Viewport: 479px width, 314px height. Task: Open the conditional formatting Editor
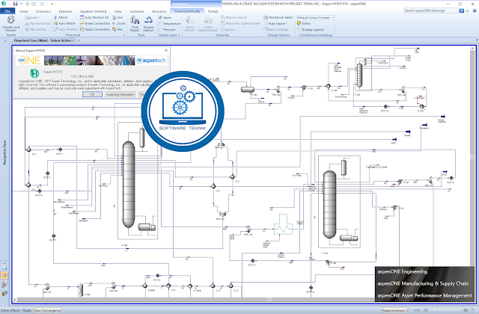tap(304, 23)
